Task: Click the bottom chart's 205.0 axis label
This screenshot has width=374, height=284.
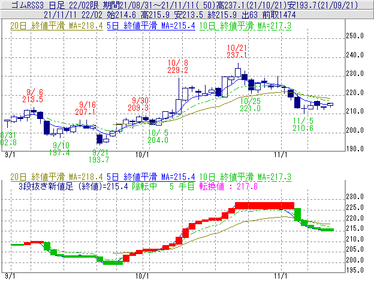Action: [355, 249]
